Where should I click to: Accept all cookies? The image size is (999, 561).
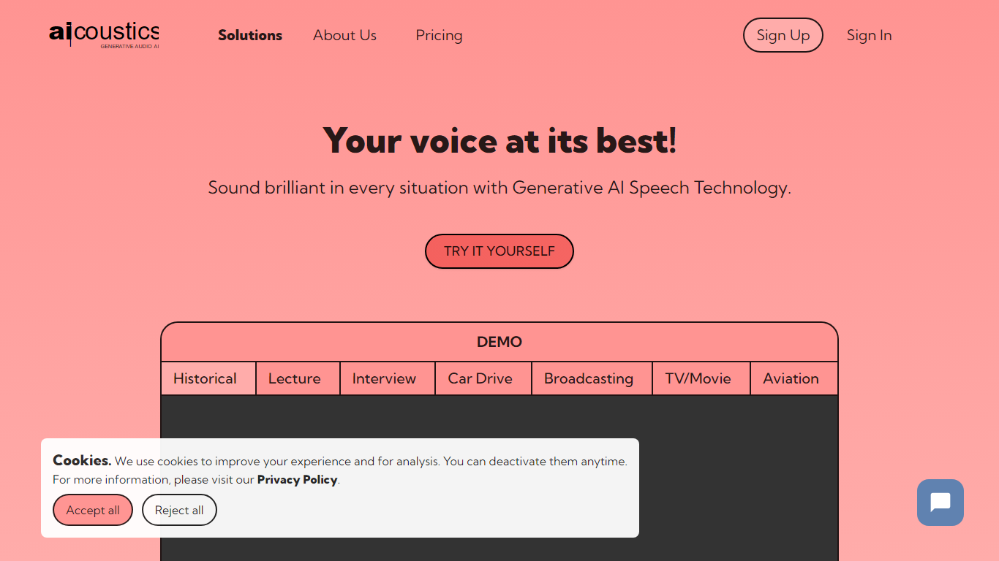93,510
